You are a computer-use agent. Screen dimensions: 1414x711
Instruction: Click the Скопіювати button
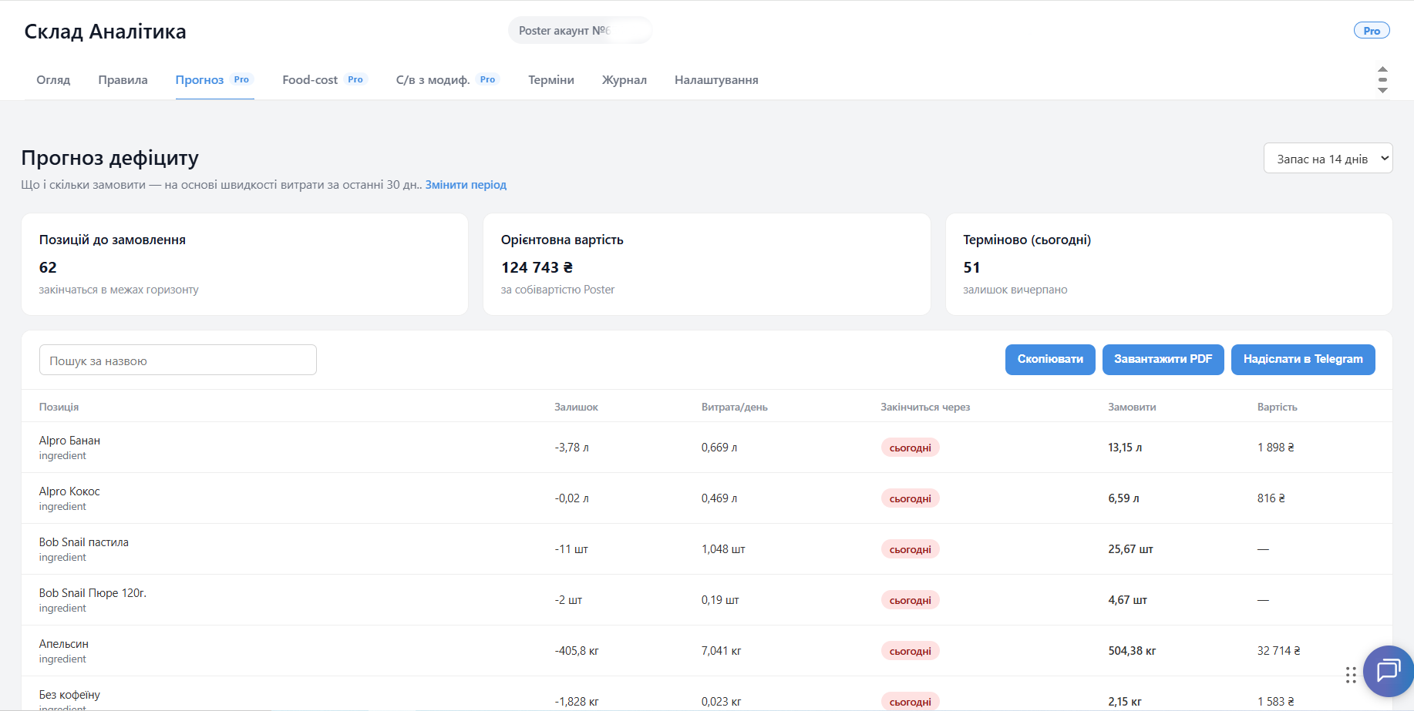pyautogui.click(x=1050, y=360)
